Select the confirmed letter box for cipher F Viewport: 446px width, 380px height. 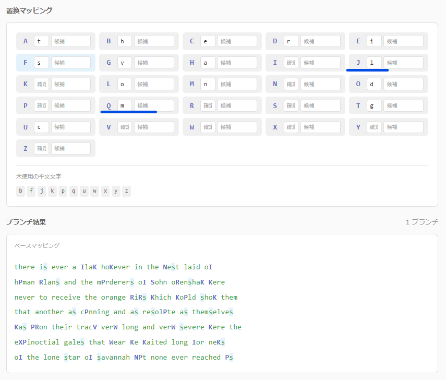tap(41, 63)
